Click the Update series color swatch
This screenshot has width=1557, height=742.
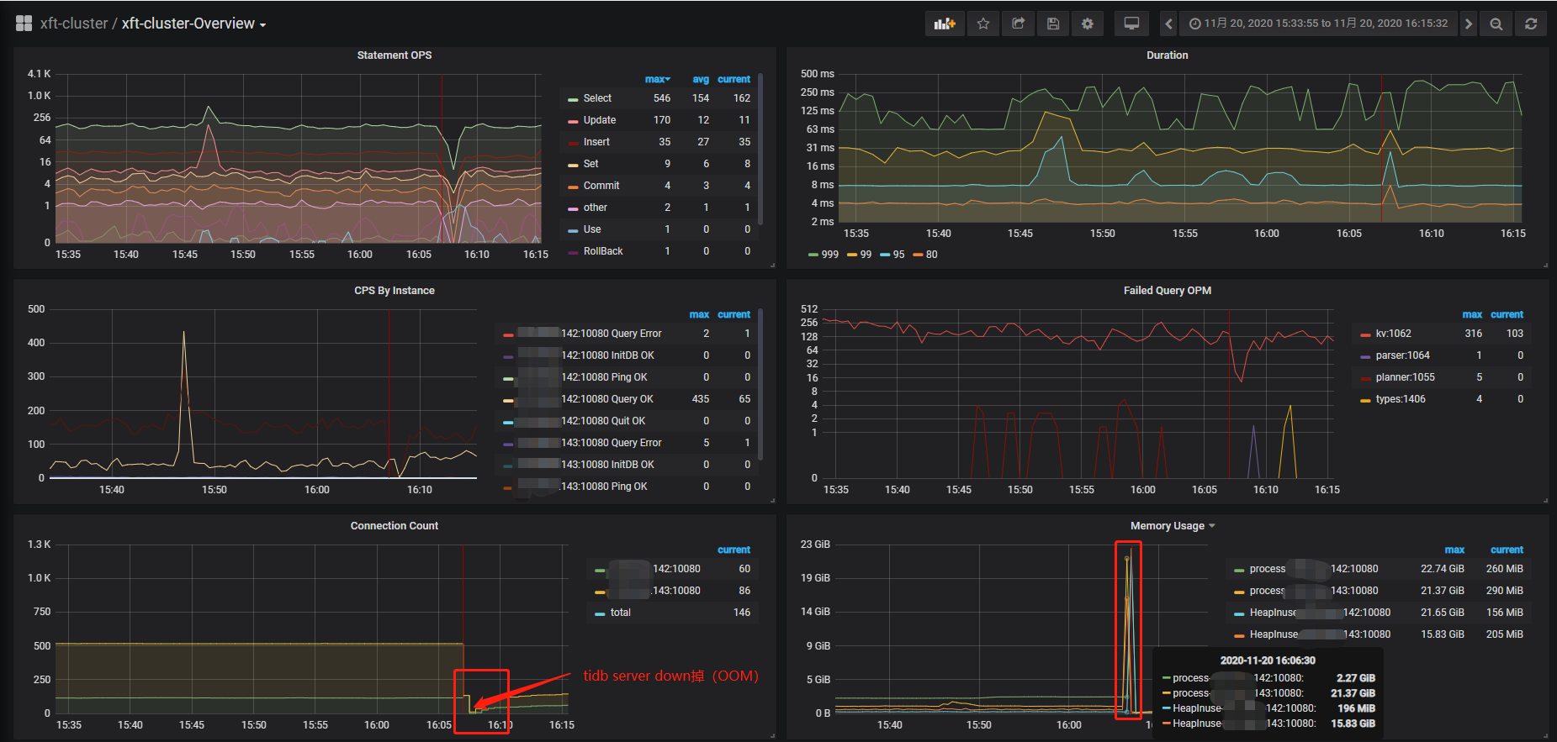click(x=573, y=121)
